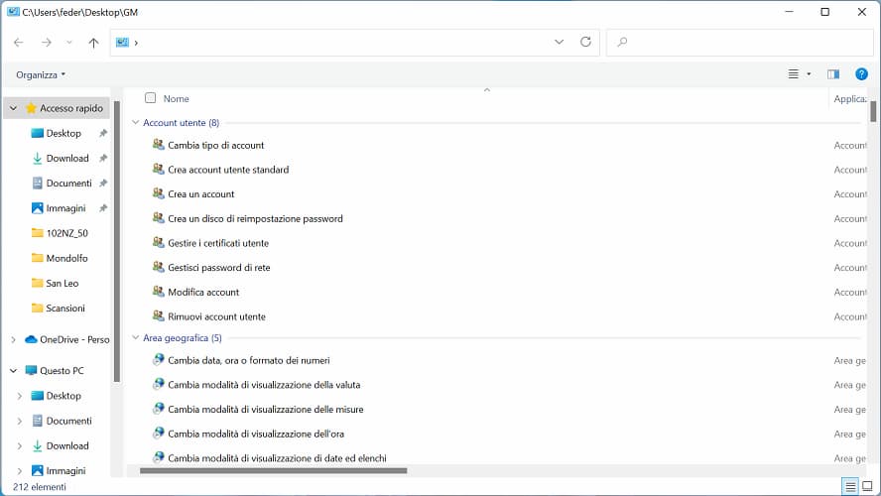Collapse the Account utente group

pos(136,123)
